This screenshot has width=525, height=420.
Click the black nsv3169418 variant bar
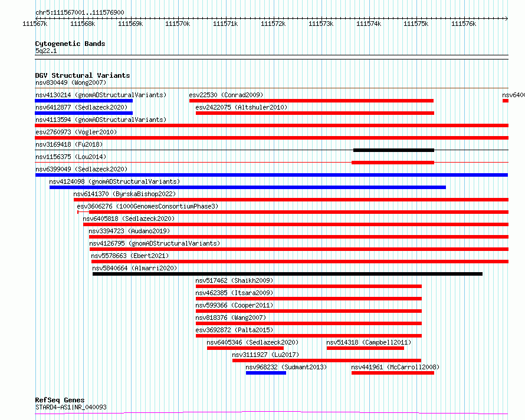point(394,150)
